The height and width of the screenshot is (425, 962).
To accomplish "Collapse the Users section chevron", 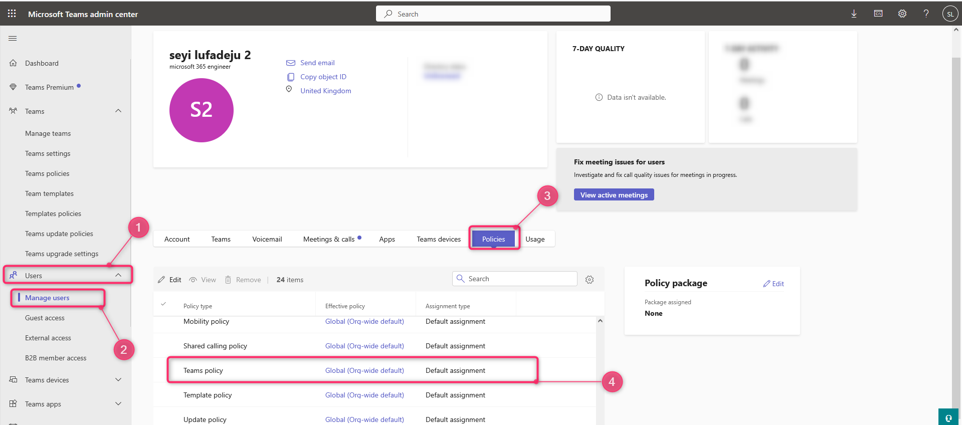I will coord(118,275).
